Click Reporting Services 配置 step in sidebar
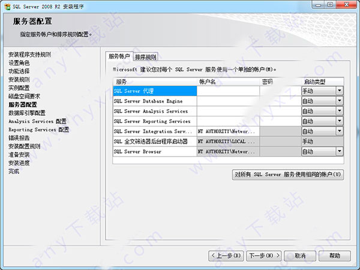Viewport: 360px width, 270px height. tap(39, 130)
